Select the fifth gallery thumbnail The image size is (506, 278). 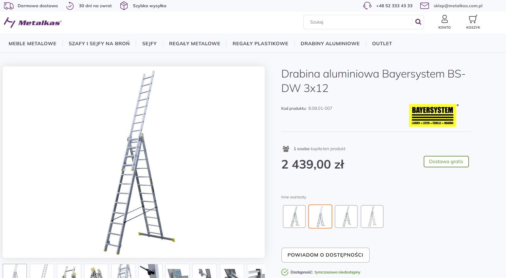[123, 271]
